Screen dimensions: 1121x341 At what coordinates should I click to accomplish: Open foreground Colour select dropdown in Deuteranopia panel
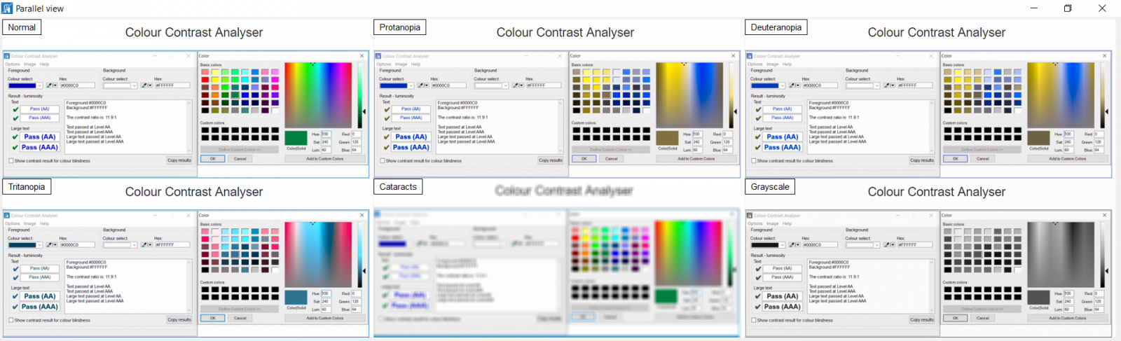coord(782,85)
